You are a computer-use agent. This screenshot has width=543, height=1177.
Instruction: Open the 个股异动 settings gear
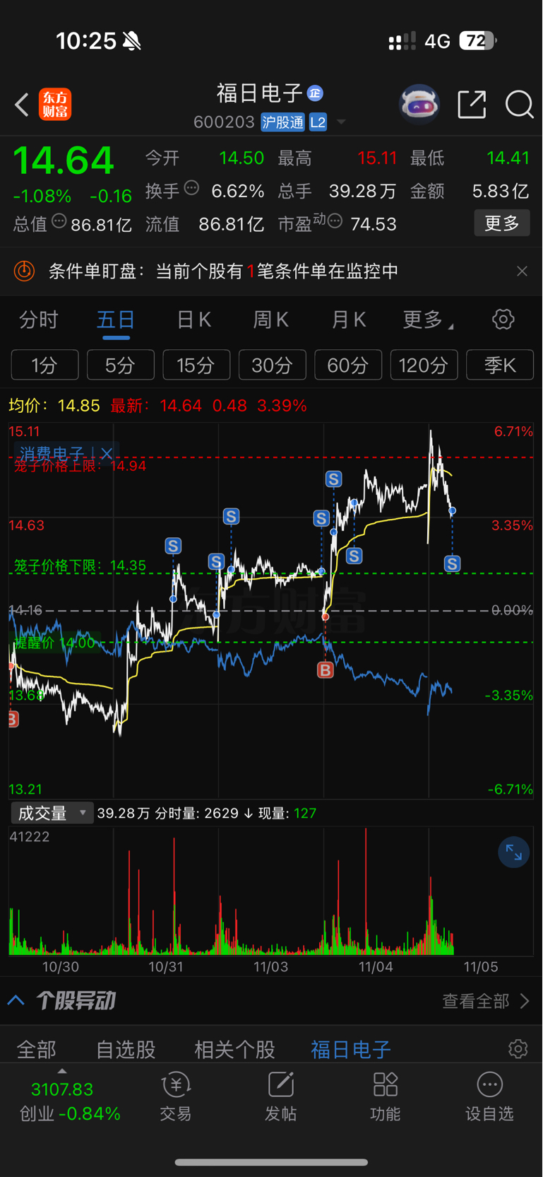(518, 1048)
